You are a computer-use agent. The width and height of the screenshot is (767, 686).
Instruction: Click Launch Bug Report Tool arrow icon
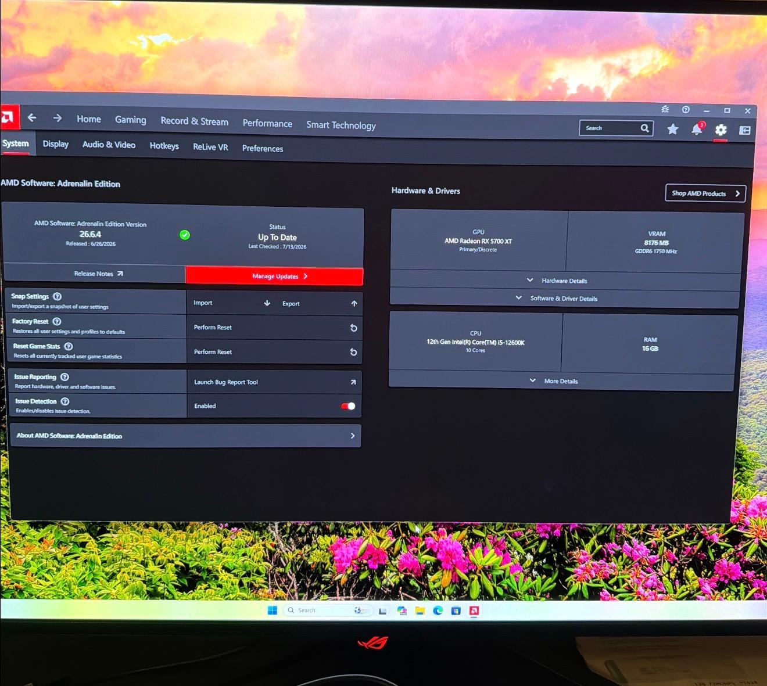tap(353, 382)
